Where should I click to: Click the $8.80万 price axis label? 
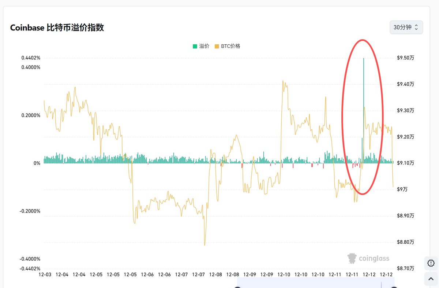pos(406,242)
